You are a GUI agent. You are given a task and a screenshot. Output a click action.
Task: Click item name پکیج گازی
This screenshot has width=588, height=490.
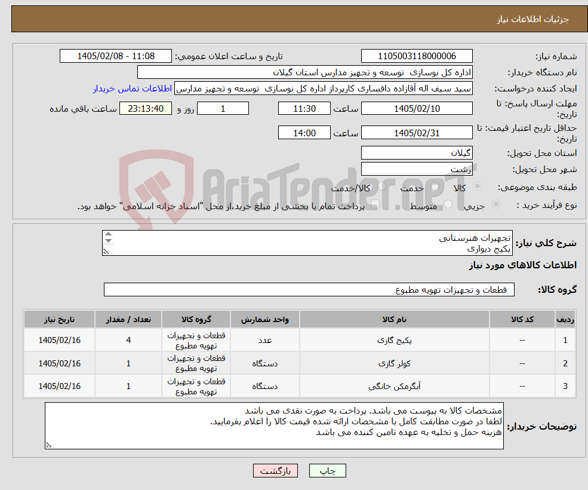click(x=395, y=340)
